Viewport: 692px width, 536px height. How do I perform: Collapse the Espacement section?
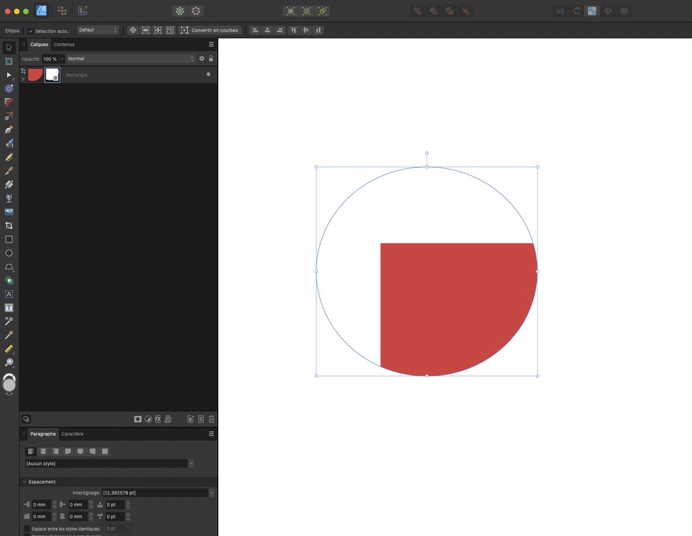pyautogui.click(x=25, y=482)
